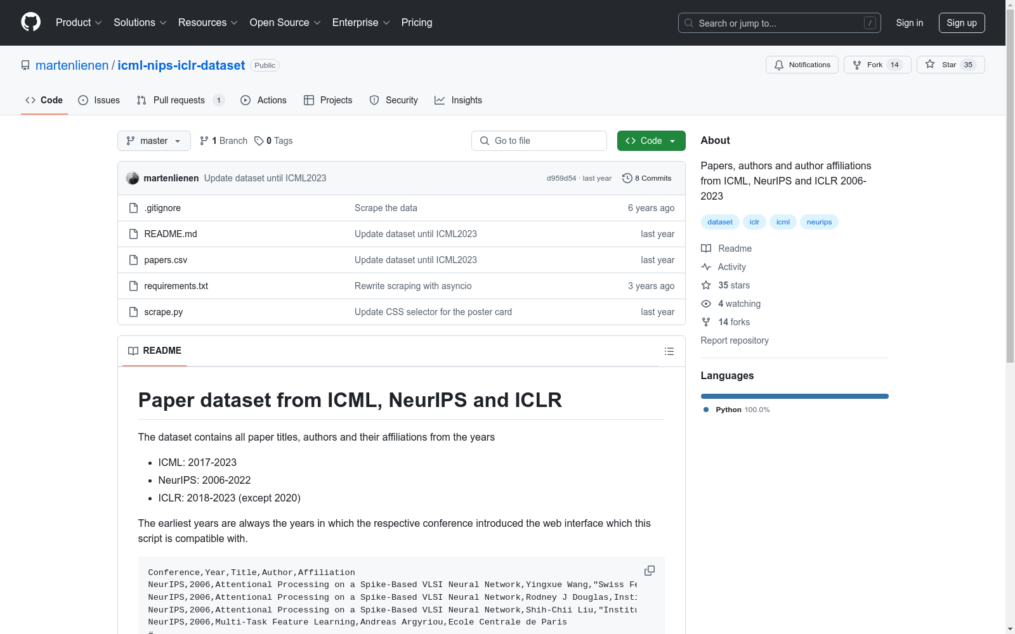This screenshot has width=1015, height=634.
Task: Switch to the Security tab
Action: pos(394,100)
